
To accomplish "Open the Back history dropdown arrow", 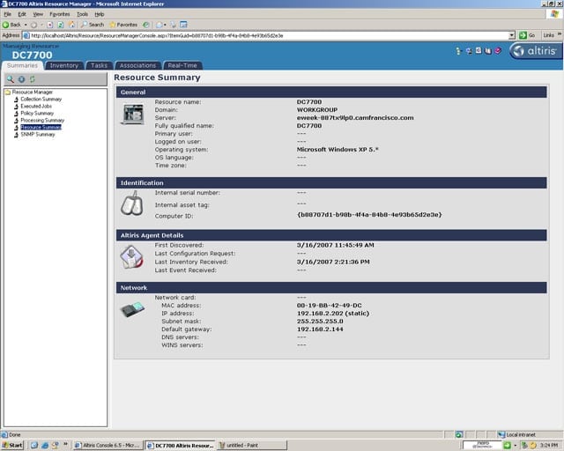I will pos(26,25).
